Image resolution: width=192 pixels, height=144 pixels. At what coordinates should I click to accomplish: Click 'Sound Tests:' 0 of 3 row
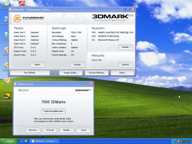coord(25,55)
